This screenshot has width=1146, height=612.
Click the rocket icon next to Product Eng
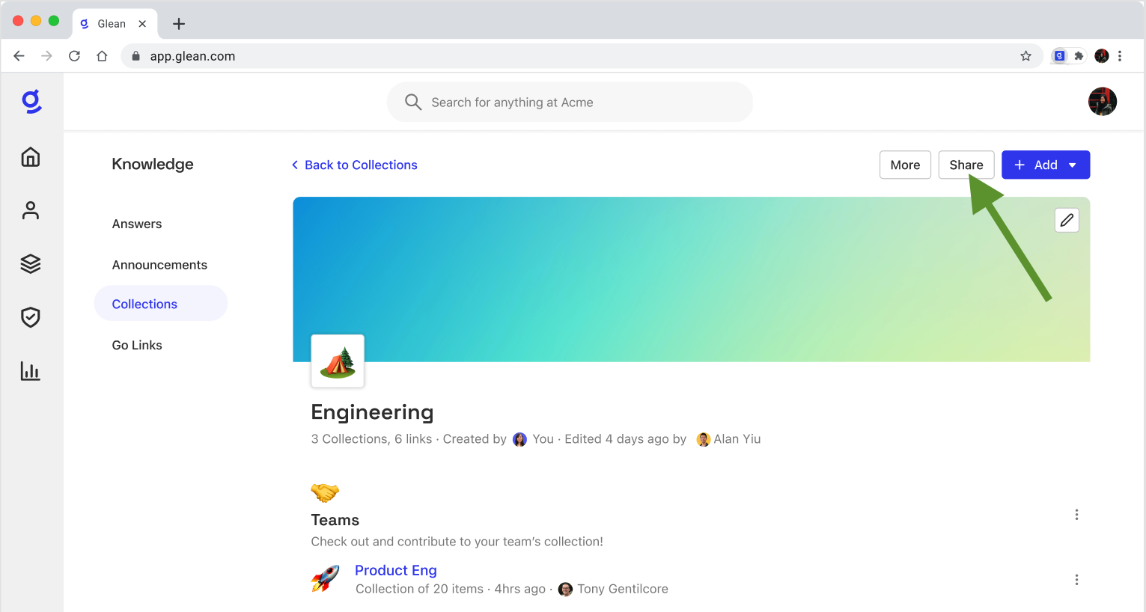pyautogui.click(x=325, y=578)
